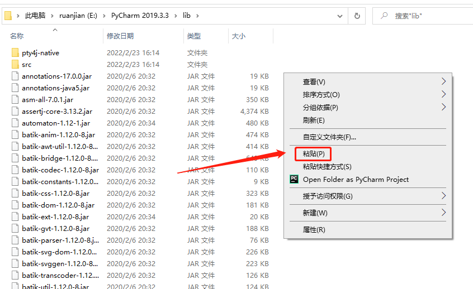Select batik-svggen-1.12.0-8... file name
The width and height of the screenshot is (473, 289).
point(60,264)
